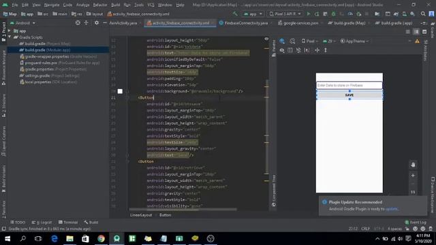
Task: Open the Pixel preview device dropdown
Action: pos(310,41)
